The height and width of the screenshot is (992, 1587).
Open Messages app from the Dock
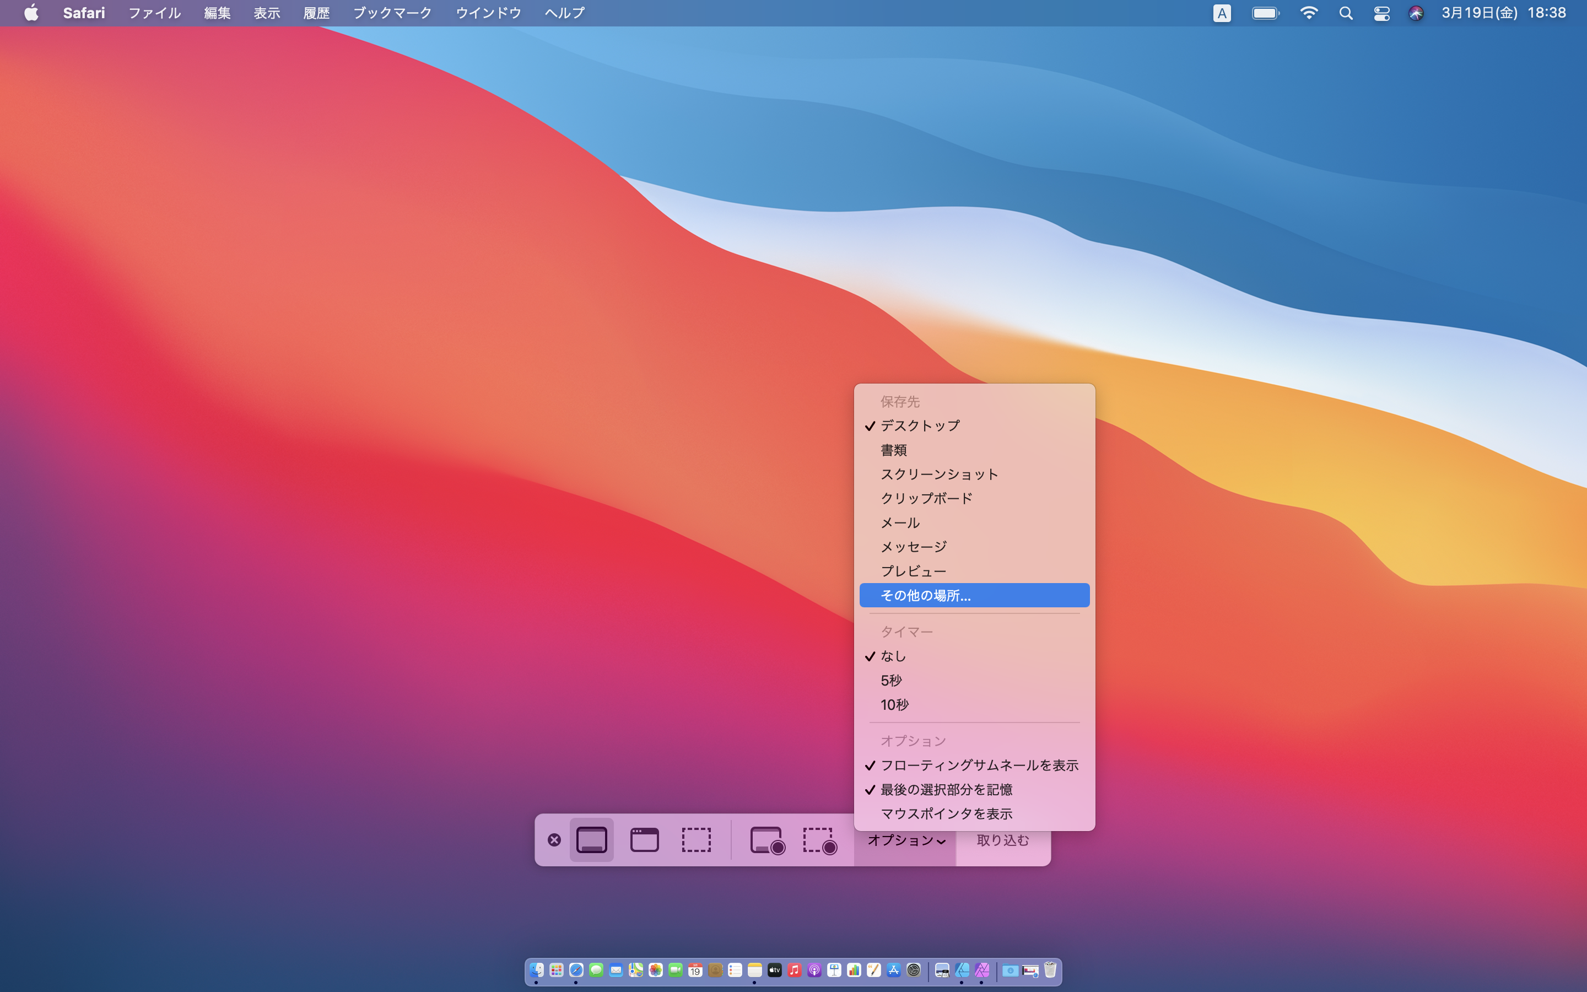(595, 969)
